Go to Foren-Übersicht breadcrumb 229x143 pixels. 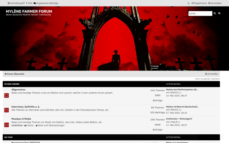pos(15,74)
